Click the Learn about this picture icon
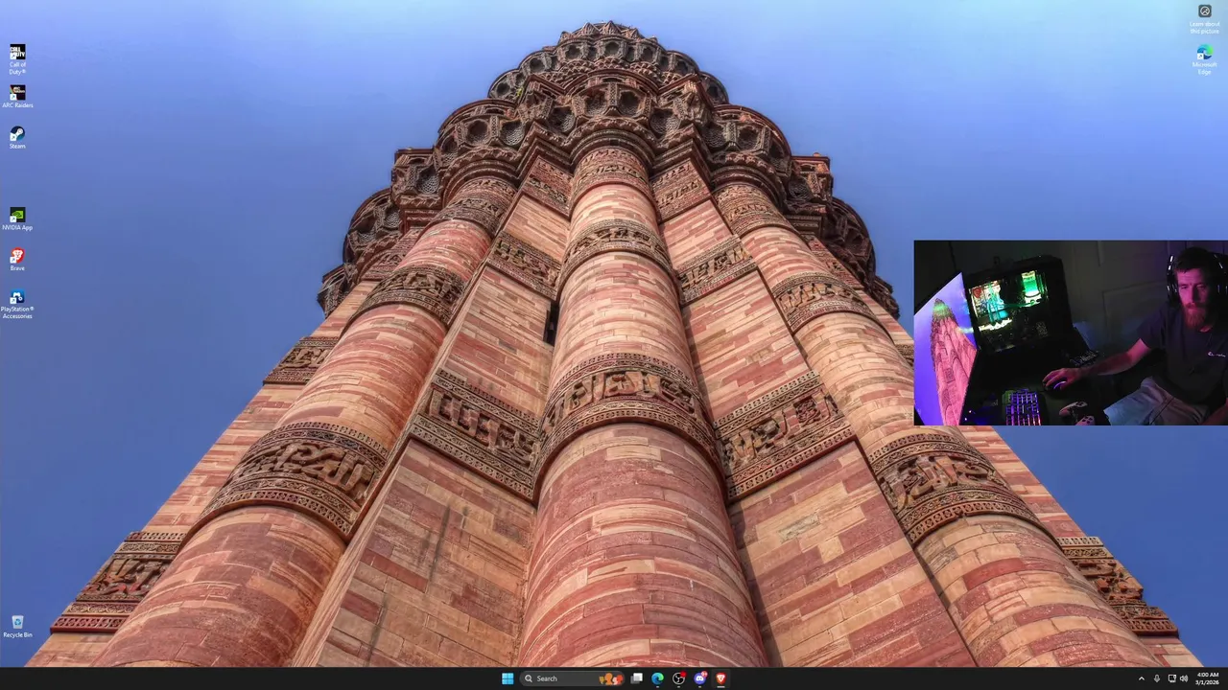 (1204, 19)
